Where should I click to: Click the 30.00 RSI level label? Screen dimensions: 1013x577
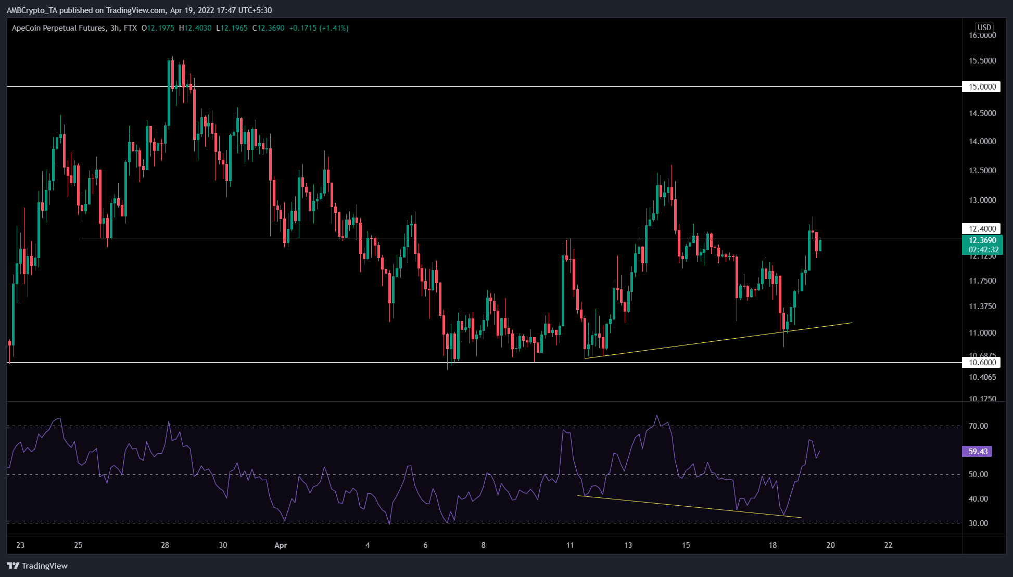978,523
